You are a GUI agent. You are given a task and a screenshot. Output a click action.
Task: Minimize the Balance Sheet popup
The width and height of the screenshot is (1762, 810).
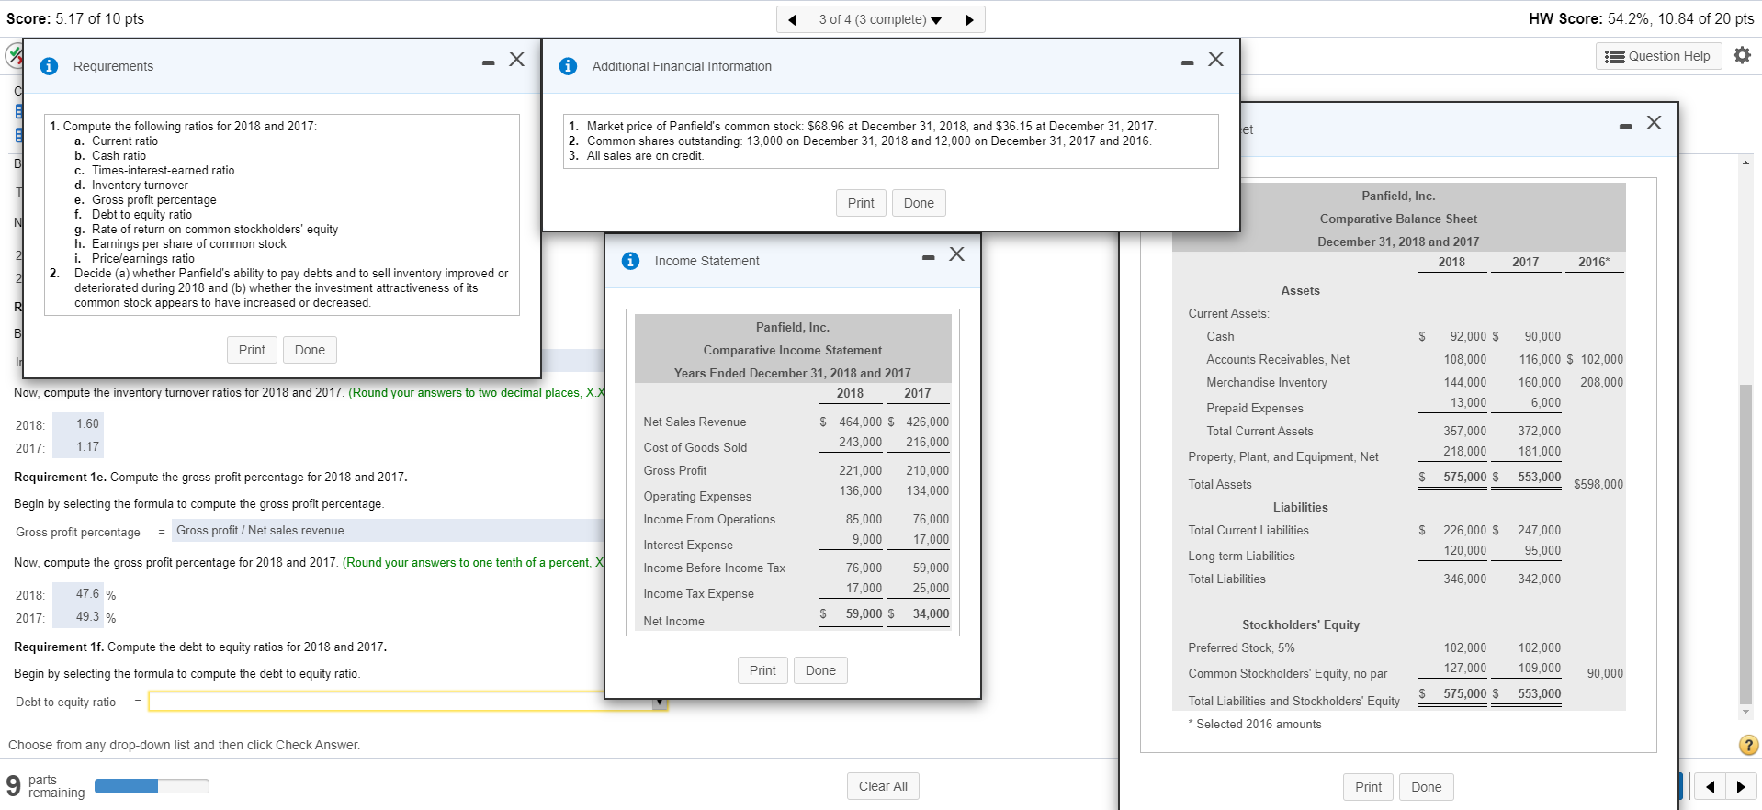tap(1625, 126)
